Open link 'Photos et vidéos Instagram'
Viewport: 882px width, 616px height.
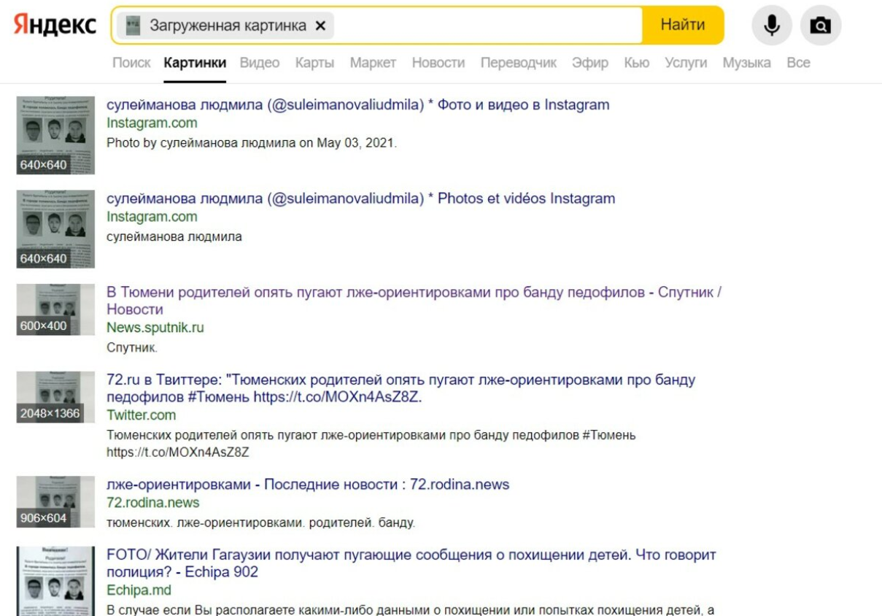pyautogui.click(x=360, y=199)
